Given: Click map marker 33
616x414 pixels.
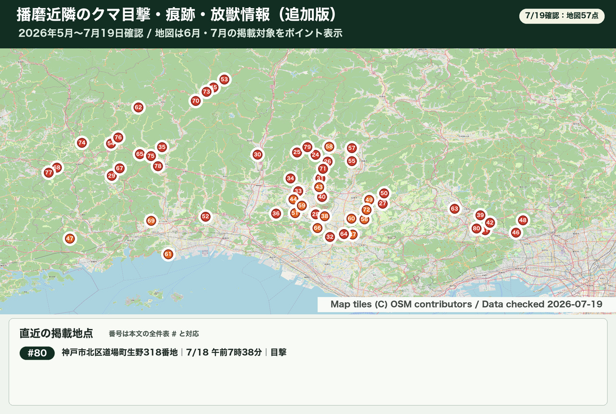Looking at the screenshot, I should [x=298, y=192].
